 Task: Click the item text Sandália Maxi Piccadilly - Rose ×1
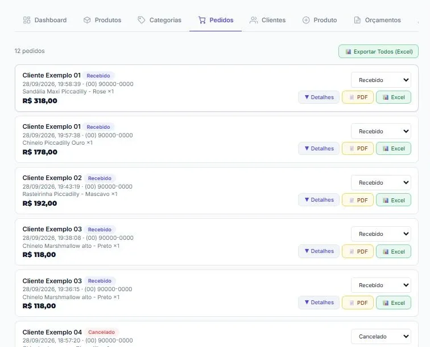coord(68,92)
